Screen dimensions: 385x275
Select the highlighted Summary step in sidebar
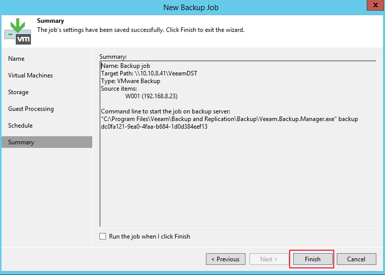pyautogui.click(x=21, y=142)
